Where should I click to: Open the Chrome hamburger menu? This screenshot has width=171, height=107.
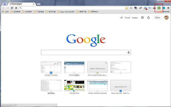[168, 8]
